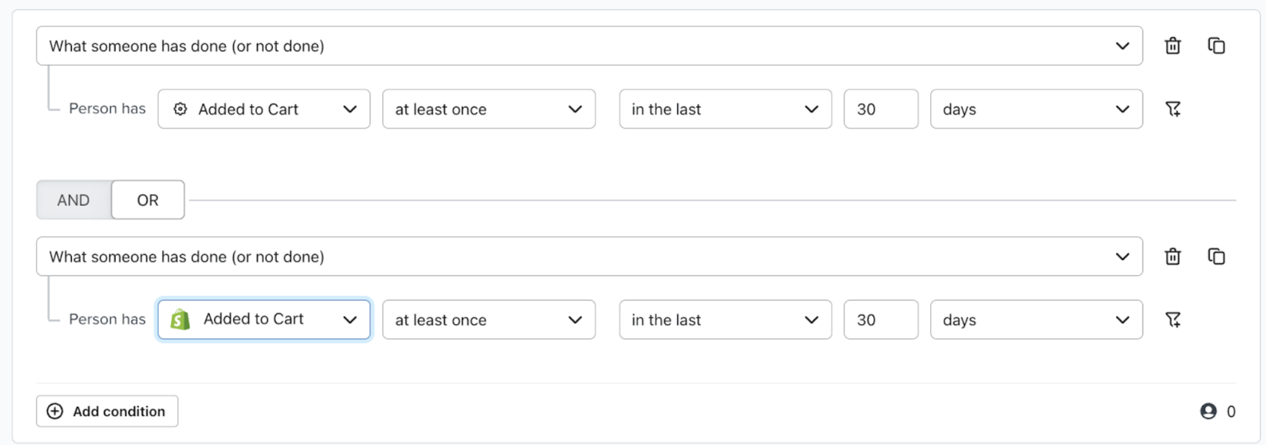The width and height of the screenshot is (1266, 445).
Task: Click the Add condition button
Action: (107, 411)
